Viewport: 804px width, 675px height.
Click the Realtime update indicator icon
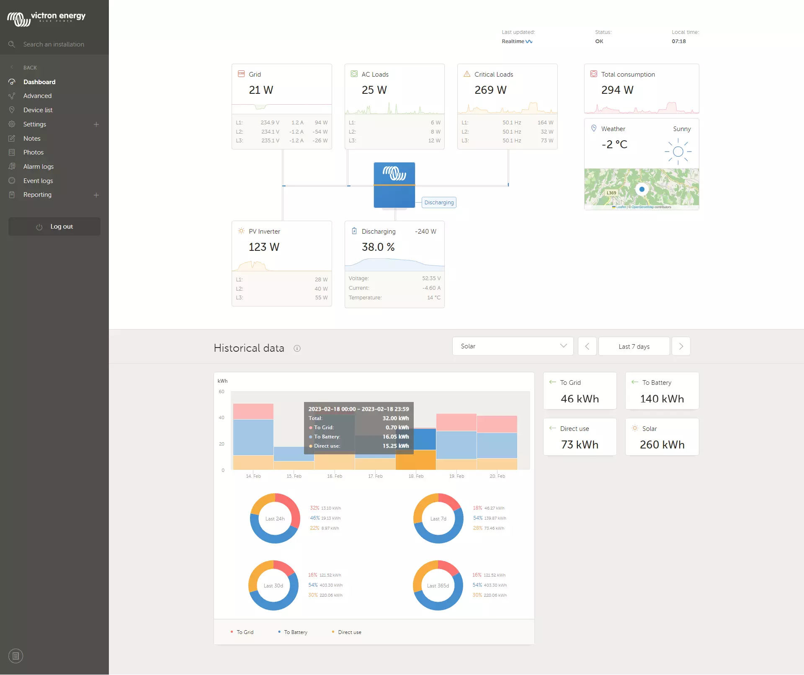529,41
